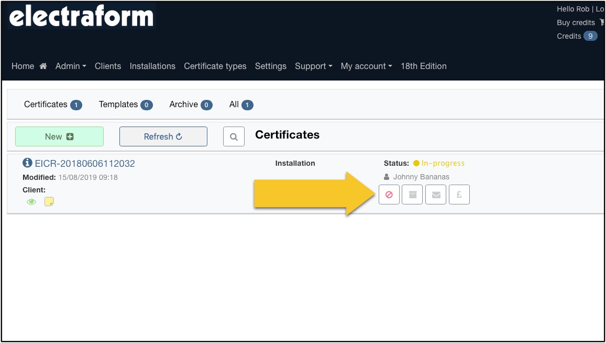Open the Home page
Viewport: 606px width, 343px height.
tap(29, 66)
